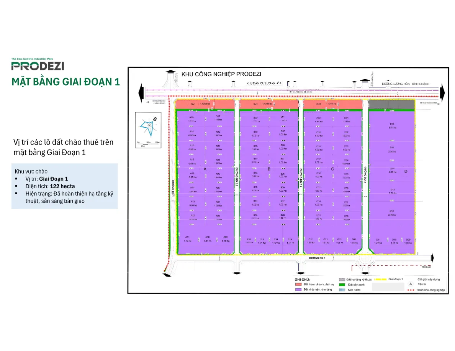455x351 pixels.
Task: Select the green 'Đất cây xanh' legend swatch
Action: click(x=342, y=285)
